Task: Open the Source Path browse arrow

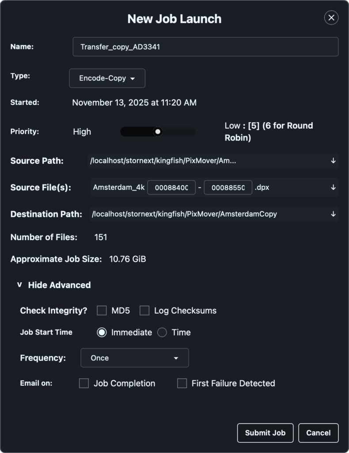Action: [x=333, y=161]
